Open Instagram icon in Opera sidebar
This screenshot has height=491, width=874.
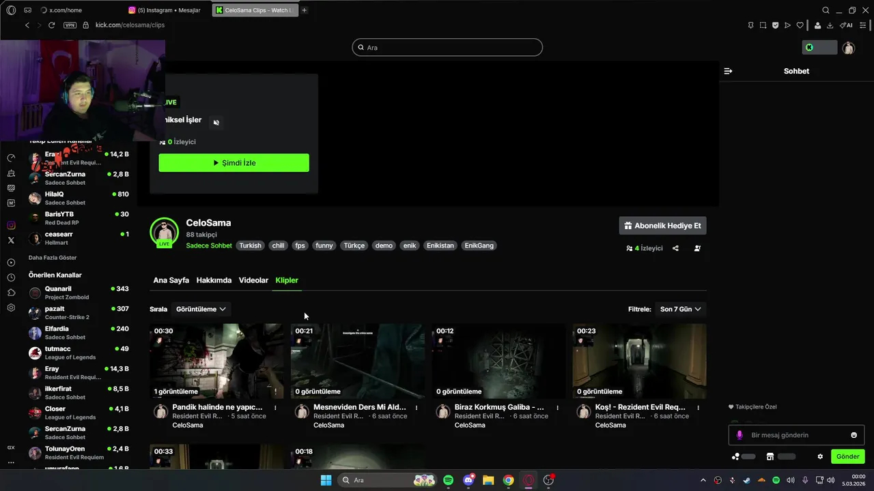[x=11, y=226]
